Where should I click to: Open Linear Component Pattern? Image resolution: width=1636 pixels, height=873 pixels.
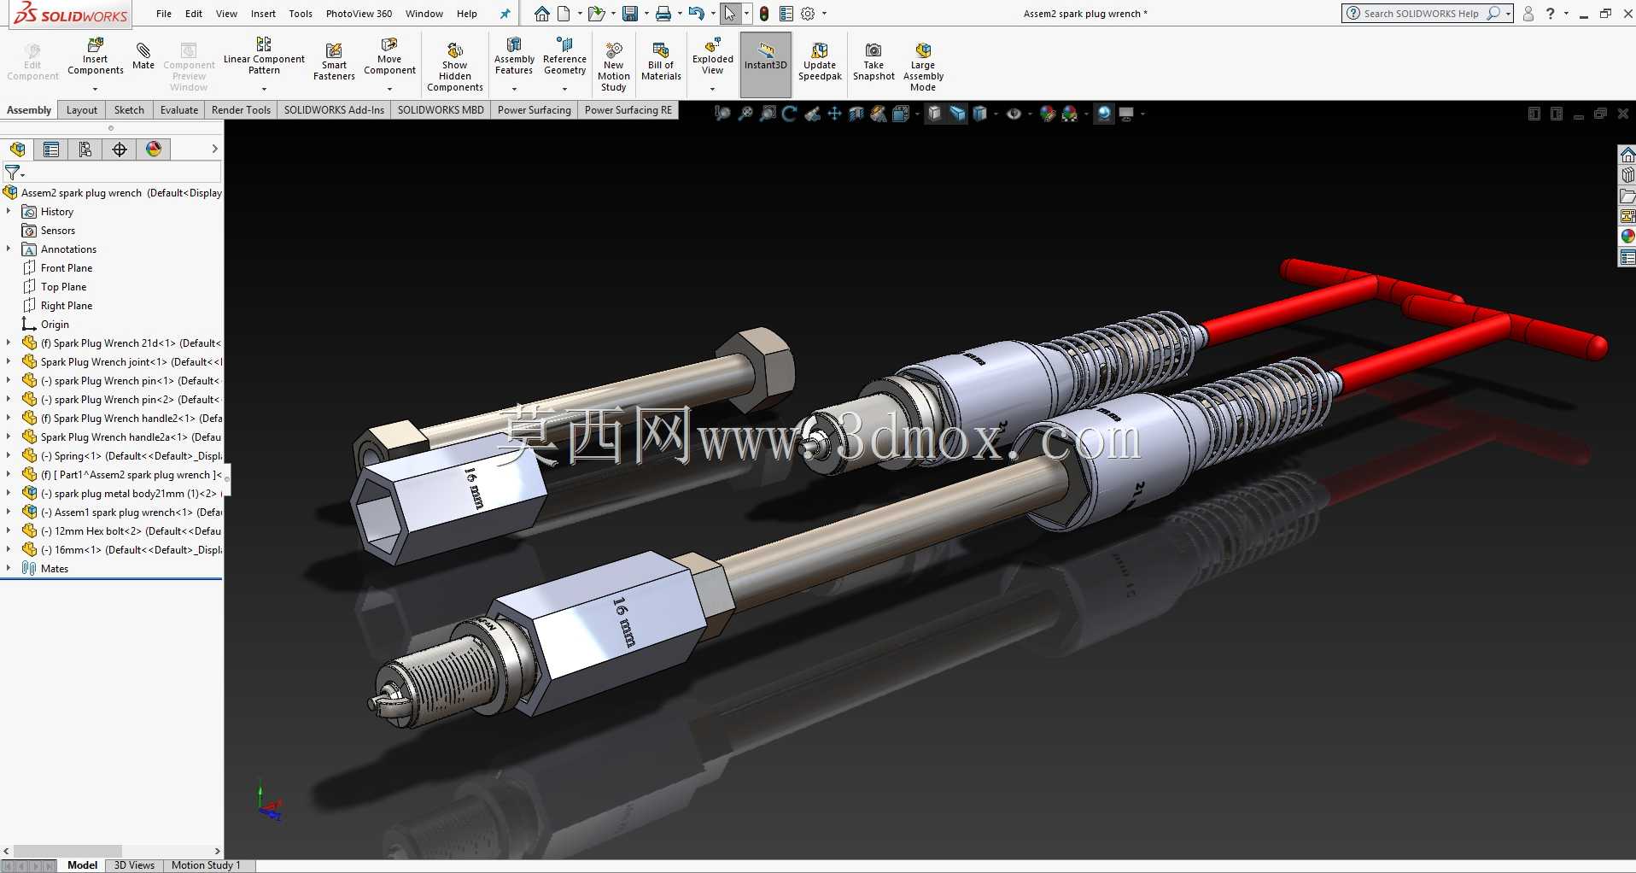[x=264, y=56]
